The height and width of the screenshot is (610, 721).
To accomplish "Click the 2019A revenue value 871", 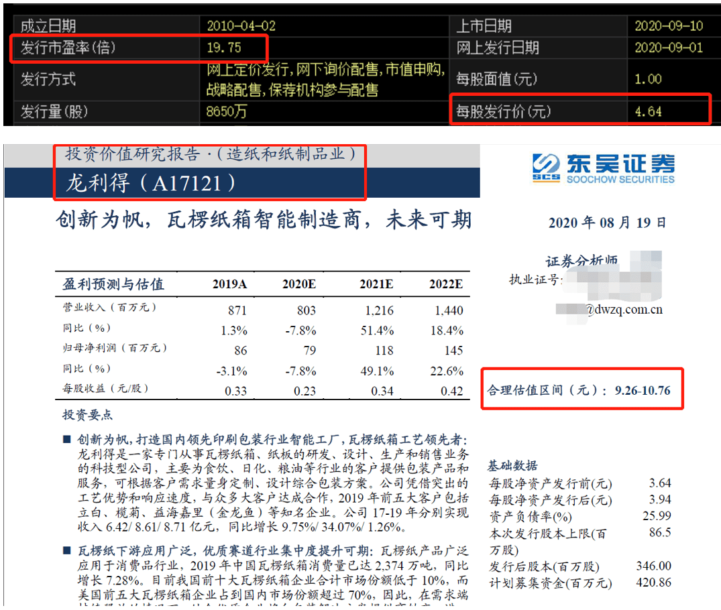I will point(237,310).
